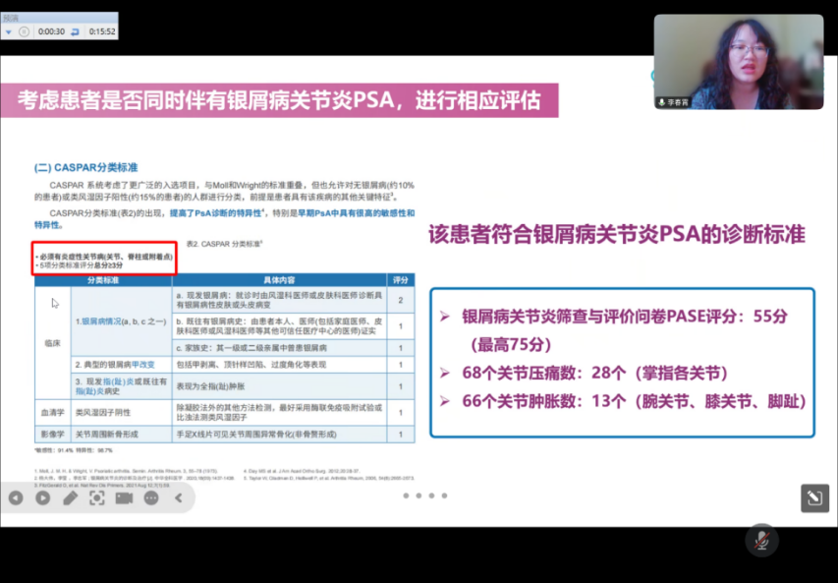
Task: Click the first pagination dot indicator
Action: 406,496
